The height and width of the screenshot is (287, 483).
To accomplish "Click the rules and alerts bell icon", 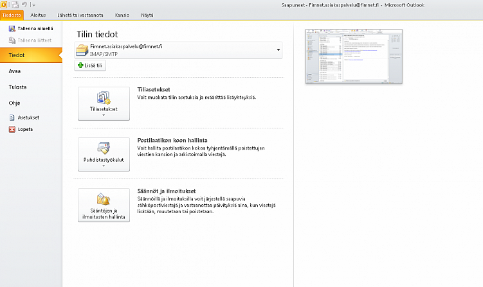I will (104, 199).
